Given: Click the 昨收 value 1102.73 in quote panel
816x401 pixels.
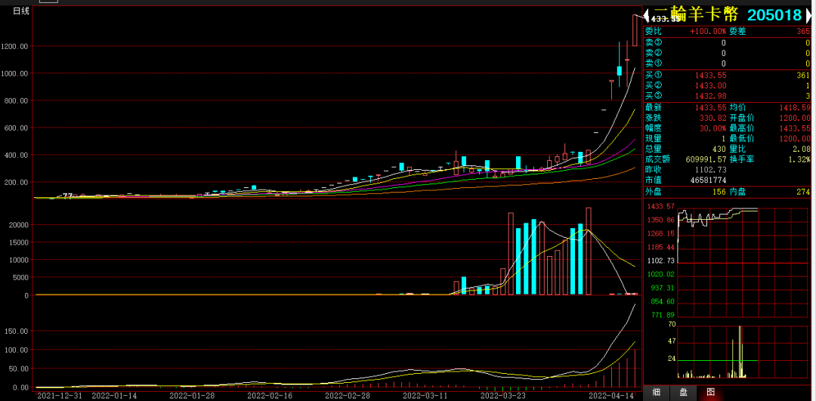Looking at the screenshot, I should (710, 170).
